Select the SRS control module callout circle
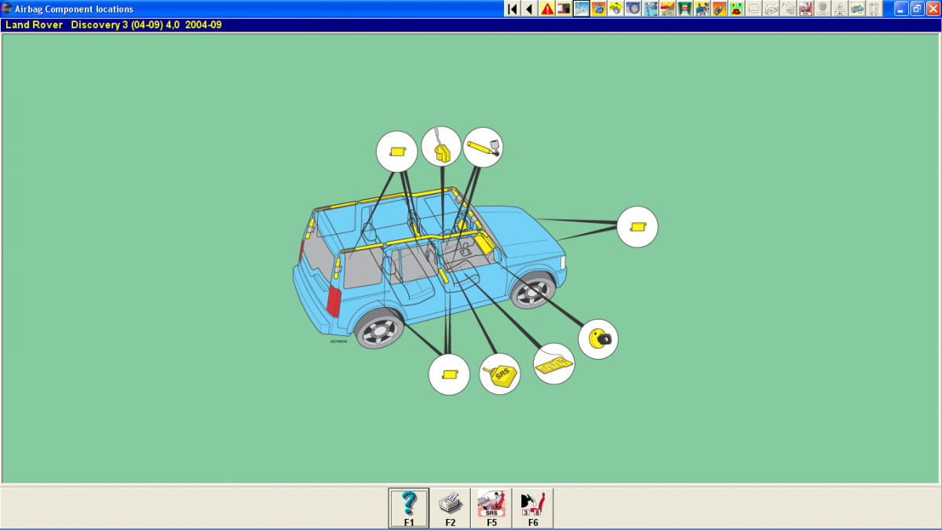This screenshot has height=530, width=942. coord(500,374)
